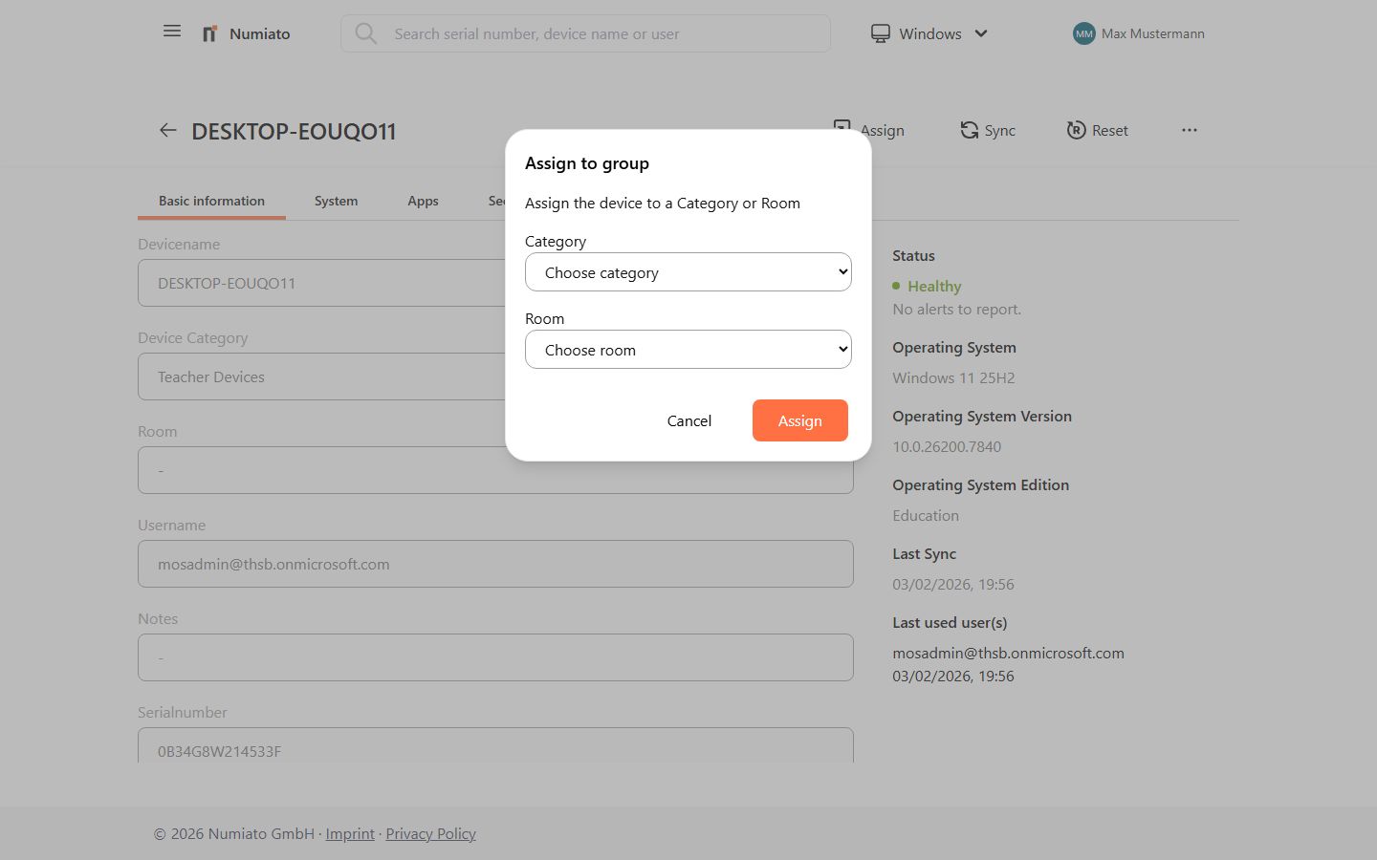
Task: Click the orange Assign button
Action: click(799, 420)
